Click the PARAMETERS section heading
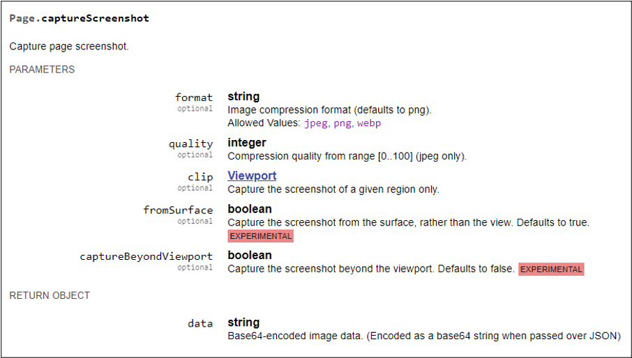 42,70
